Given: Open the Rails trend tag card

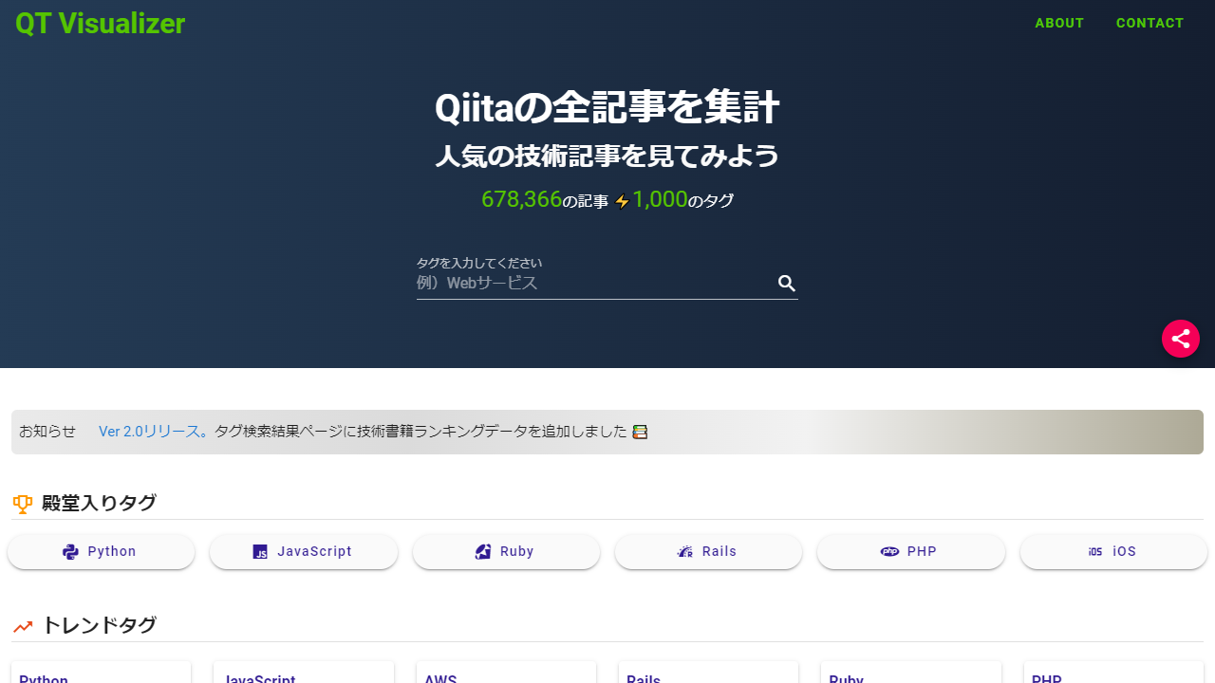Looking at the screenshot, I should pyautogui.click(x=708, y=673).
